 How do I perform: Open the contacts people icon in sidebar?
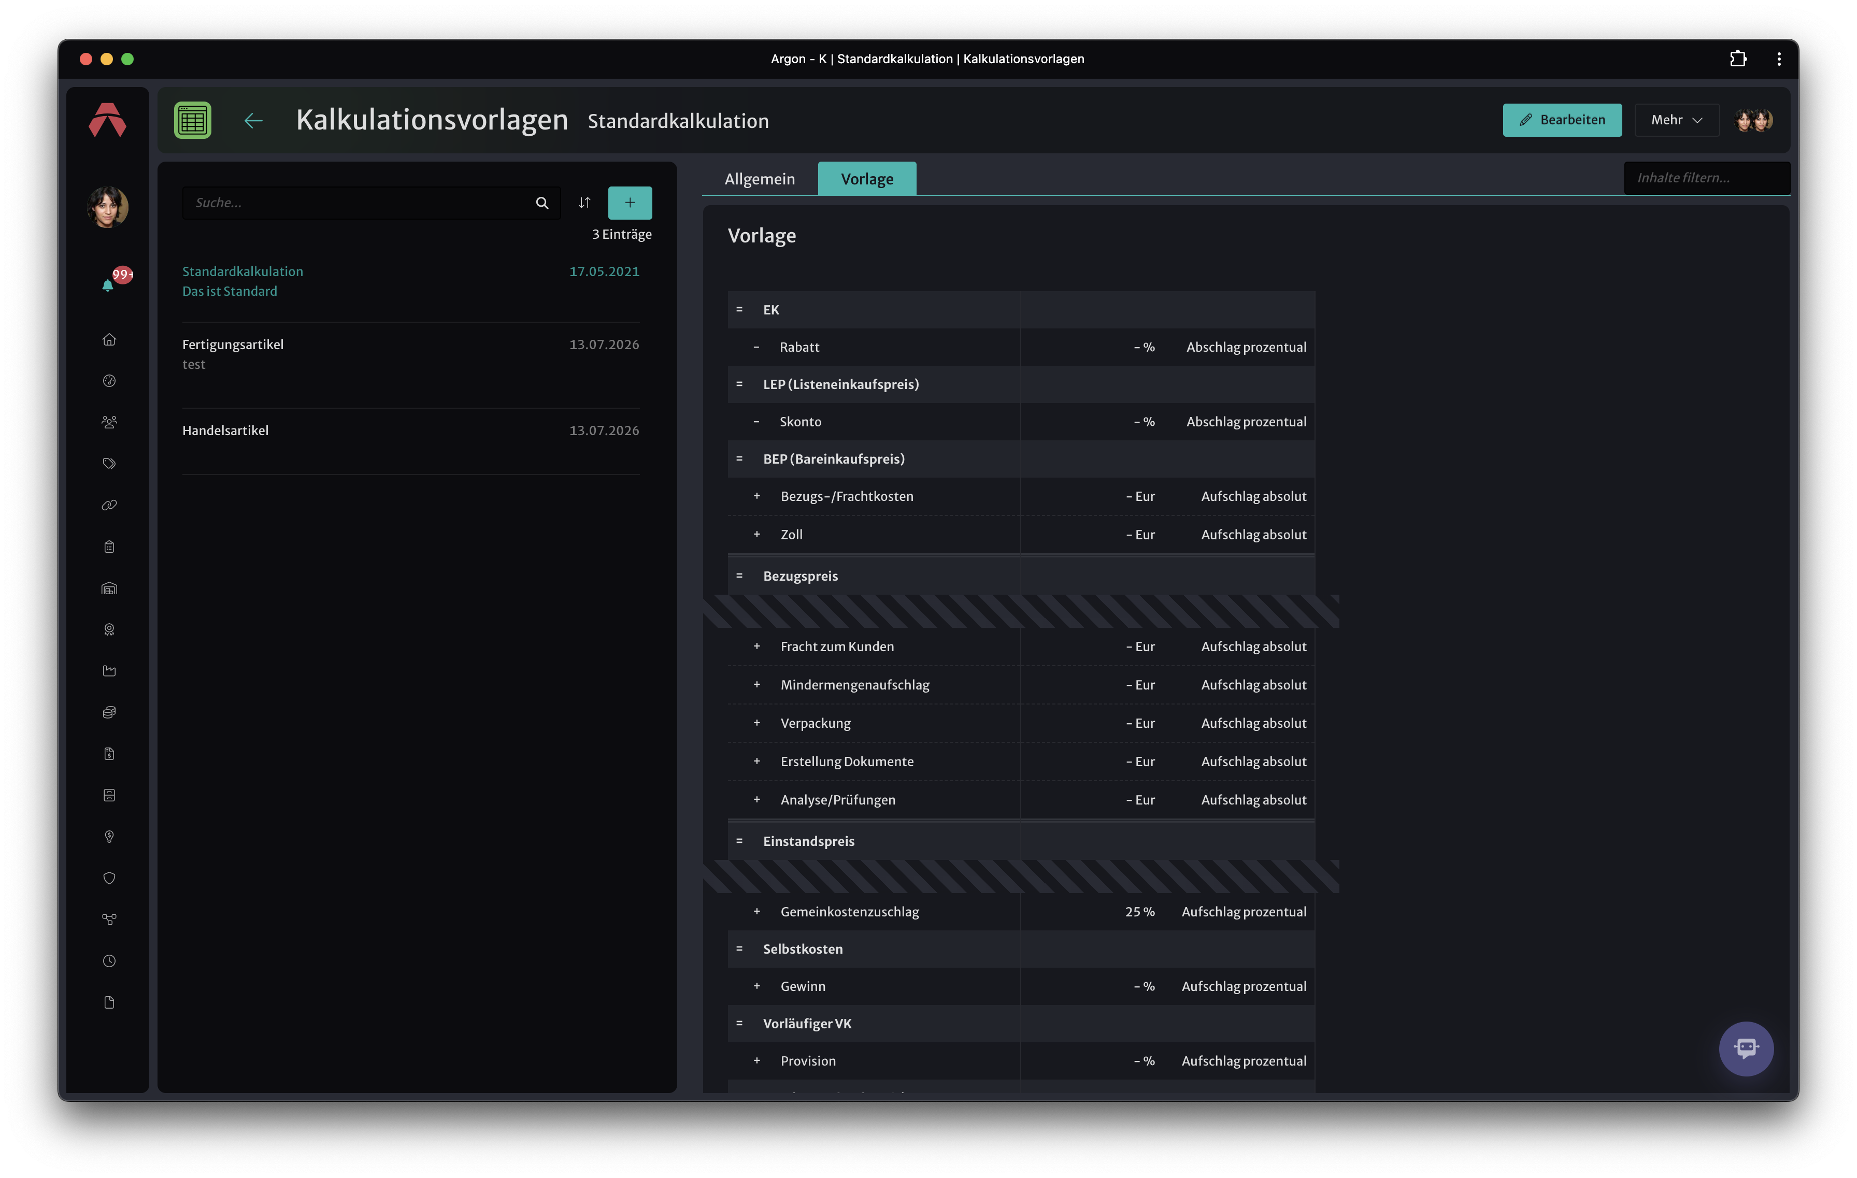pyautogui.click(x=109, y=422)
